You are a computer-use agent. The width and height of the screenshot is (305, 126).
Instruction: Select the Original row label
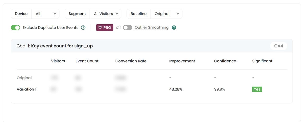coord(24,78)
